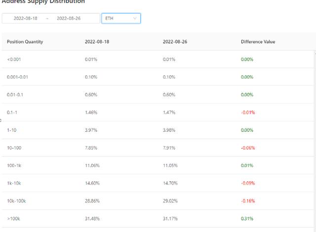The image size is (316, 232).
Task: Click the 3.97% value in 1-10 row
Action: click(91, 130)
